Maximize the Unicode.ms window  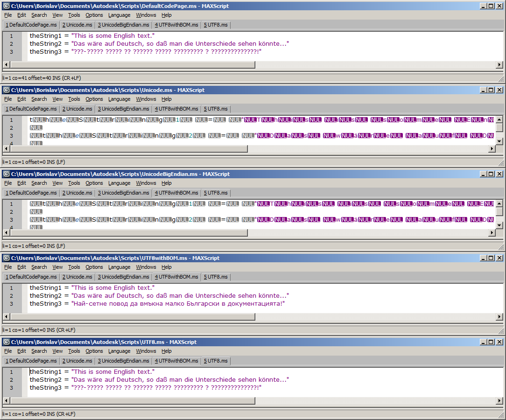[x=491, y=90]
